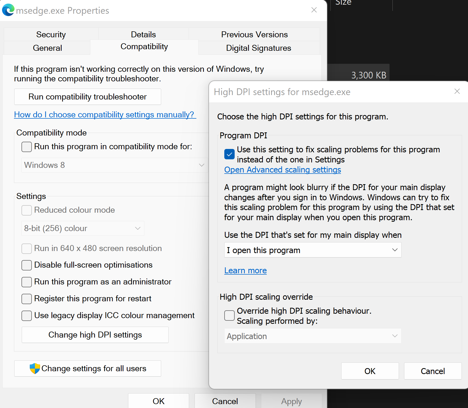Cancel the High DPI settings dialog
468x408 pixels.
point(433,371)
